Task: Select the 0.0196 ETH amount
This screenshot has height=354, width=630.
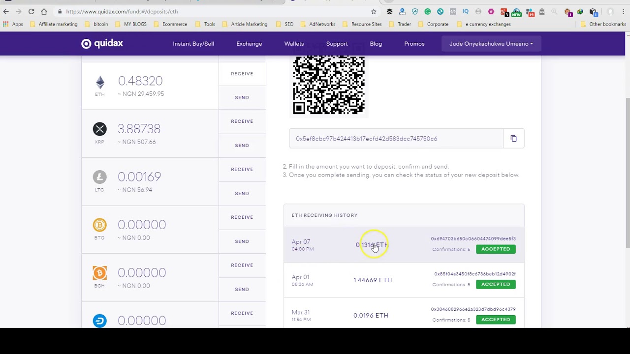Action: pos(371,316)
